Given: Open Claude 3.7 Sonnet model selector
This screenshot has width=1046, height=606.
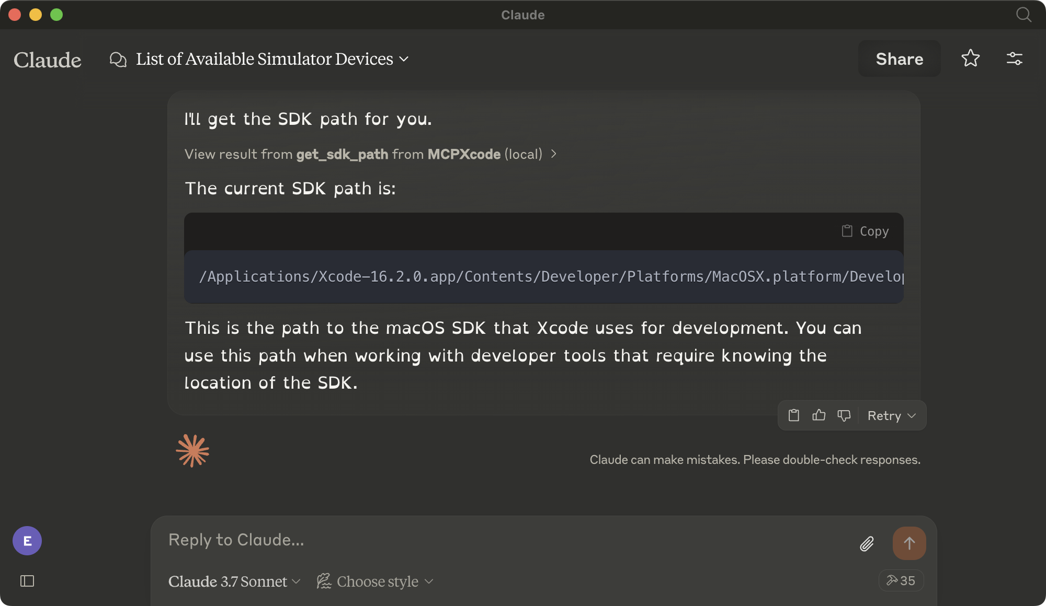Looking at the screenshot, I should 234,581.
